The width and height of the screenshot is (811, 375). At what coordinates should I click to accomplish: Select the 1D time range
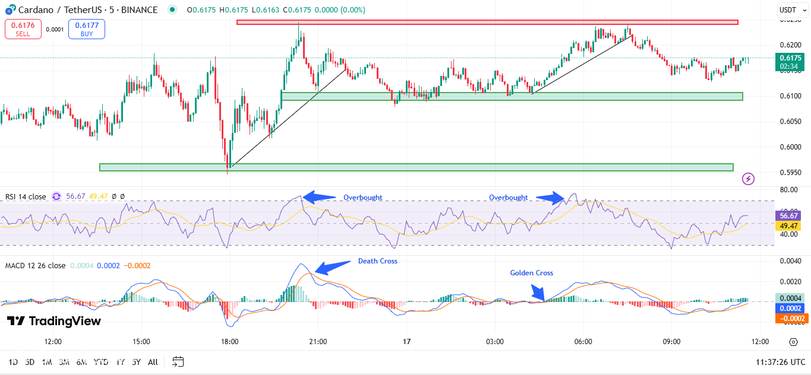[13, 361]
